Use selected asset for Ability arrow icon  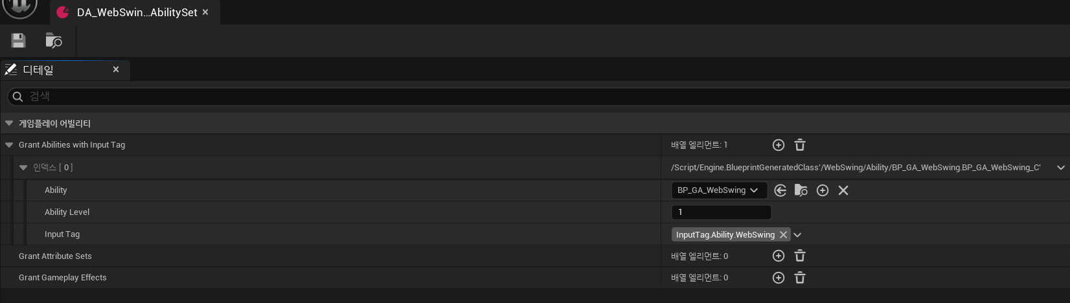tap(780, 190)
